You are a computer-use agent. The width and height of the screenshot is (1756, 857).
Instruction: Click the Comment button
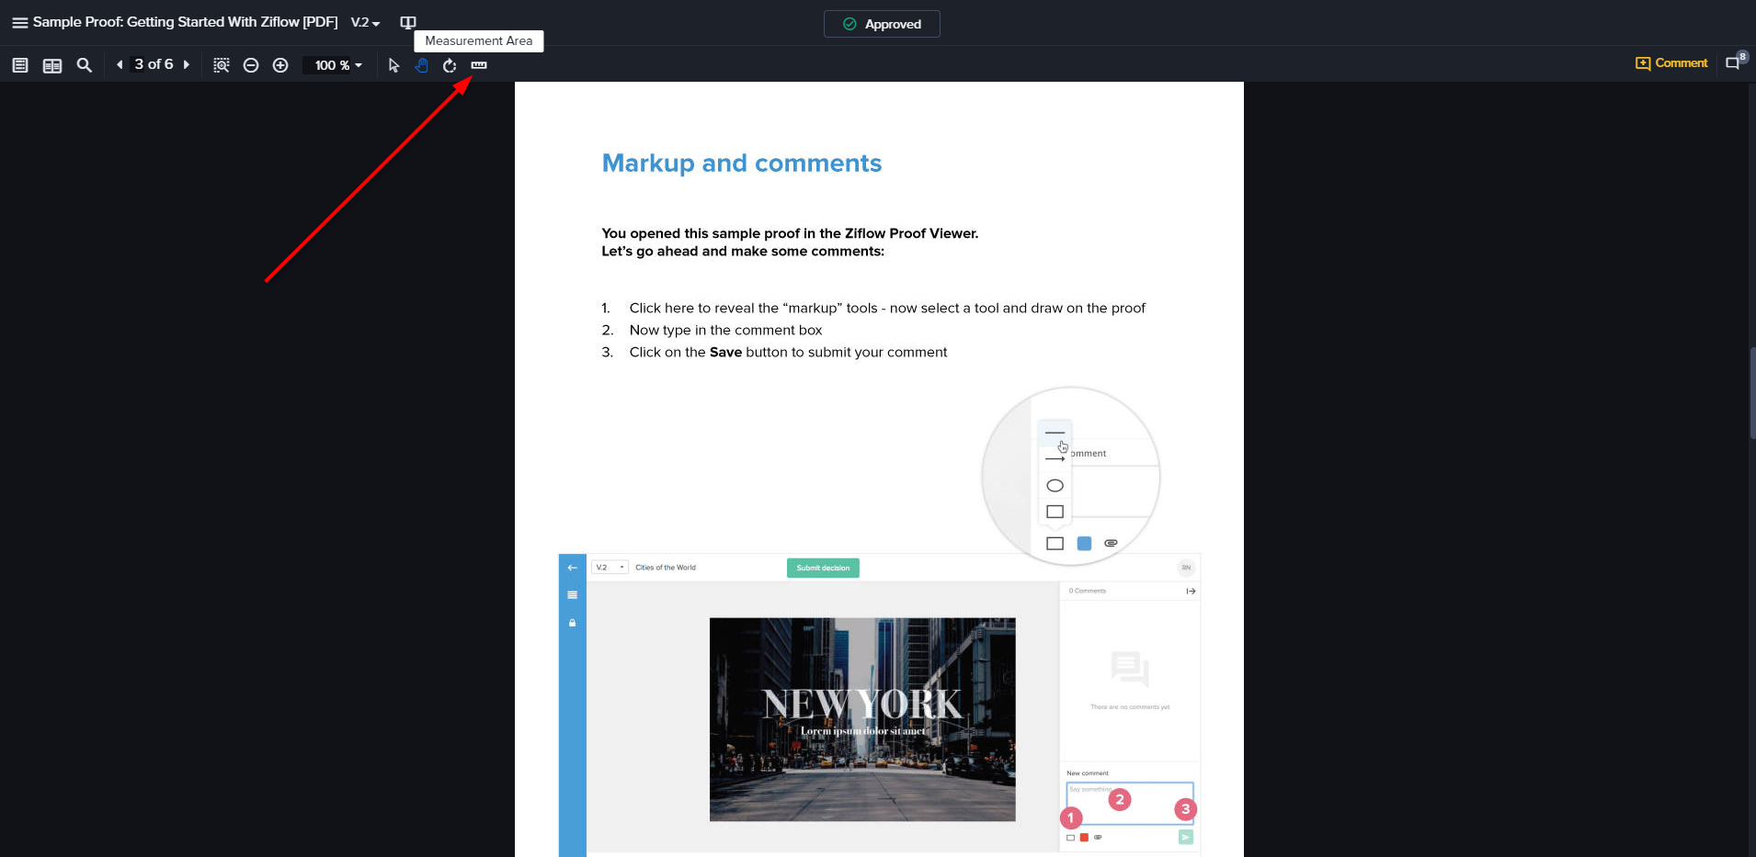click(1671, 63)
